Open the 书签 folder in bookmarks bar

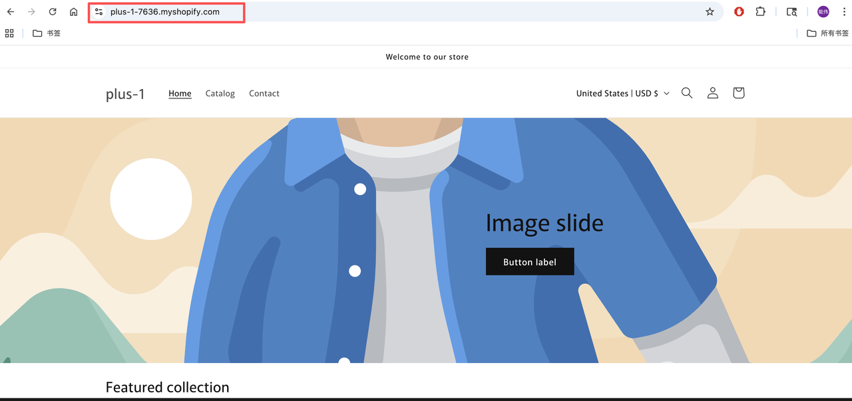point(47,33)
